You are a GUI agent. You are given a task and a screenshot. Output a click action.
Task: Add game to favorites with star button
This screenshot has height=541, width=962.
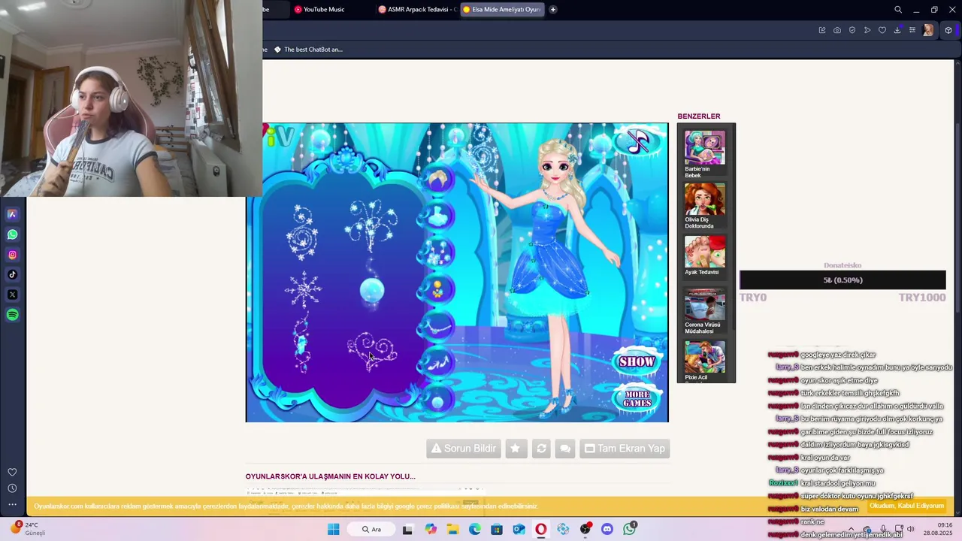516,449
